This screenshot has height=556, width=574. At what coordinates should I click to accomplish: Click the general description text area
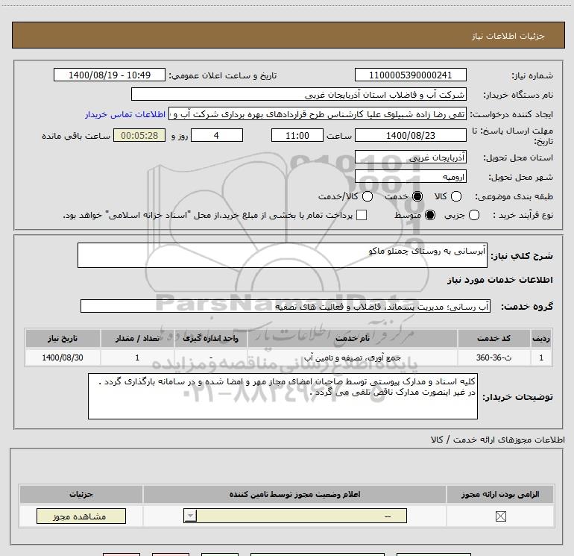point(283,255)
